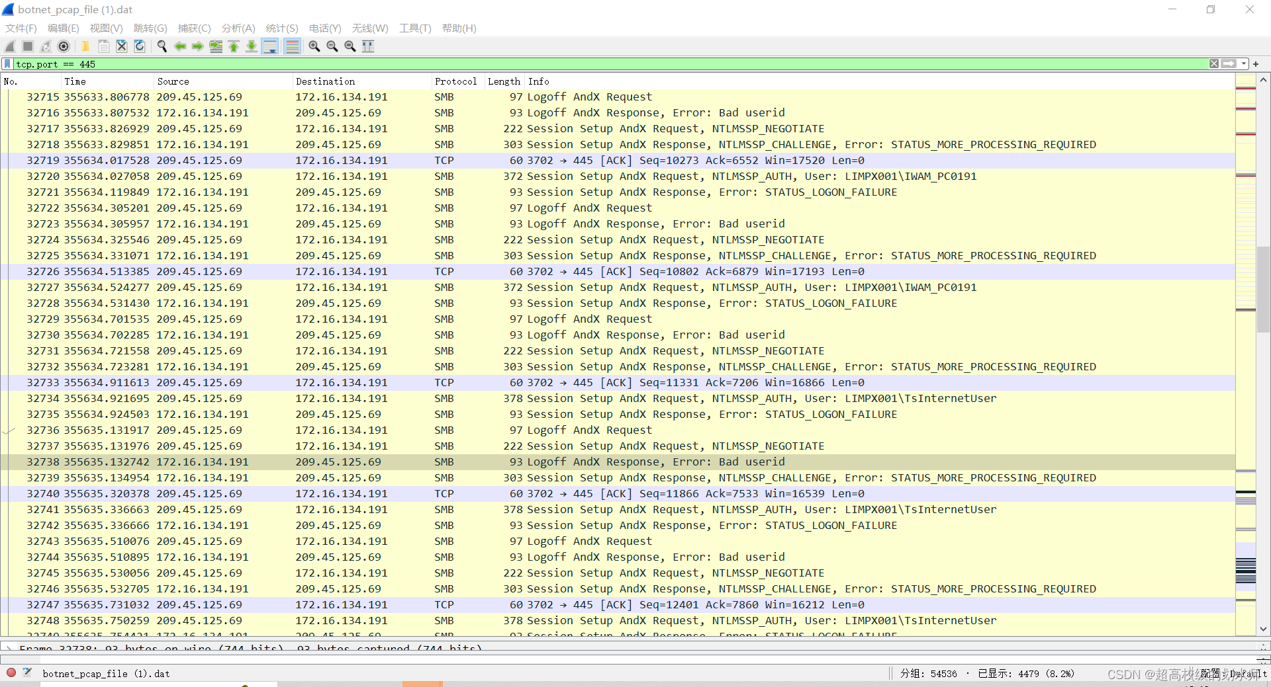
Task: Click the packet list scroll down arrow
Action: point(1263,629)
